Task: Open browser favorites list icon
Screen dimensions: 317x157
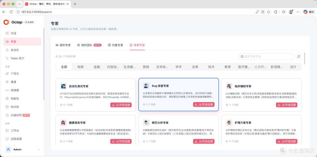Action: pyautogui.click(x=284, y=12)
